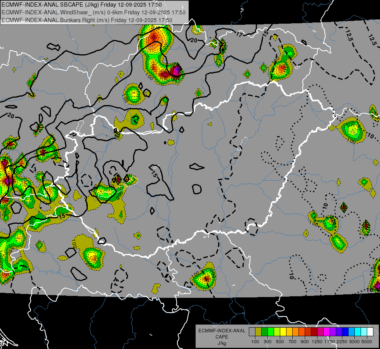Viewport: 380px width, 349px height.
Task: Pick the pink-magenta legend swatch after 1250
Action: coord(320,332)
